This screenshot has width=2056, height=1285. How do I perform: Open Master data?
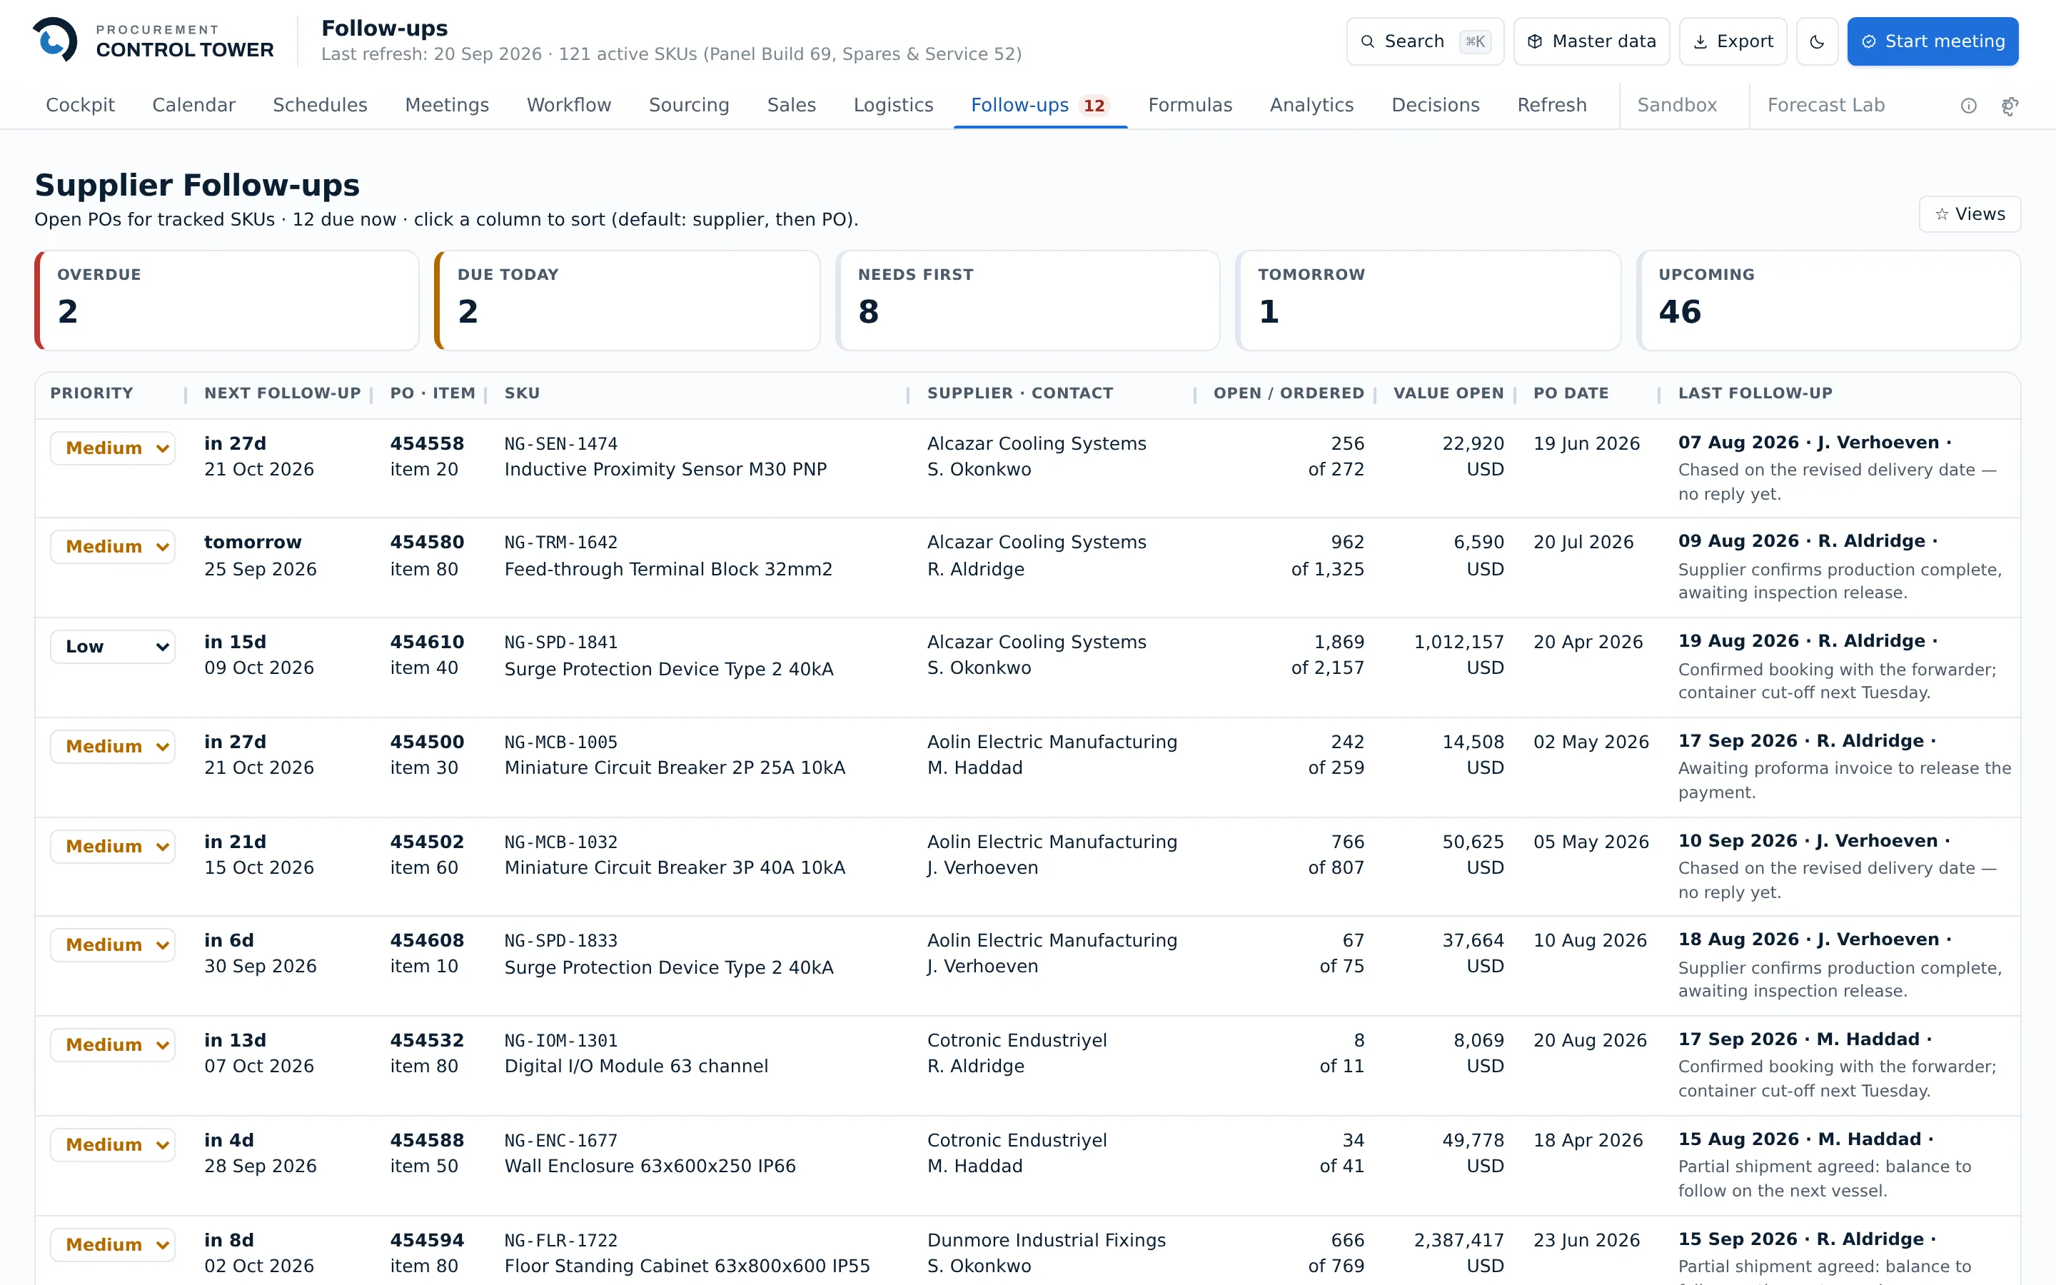[1591, 41]
